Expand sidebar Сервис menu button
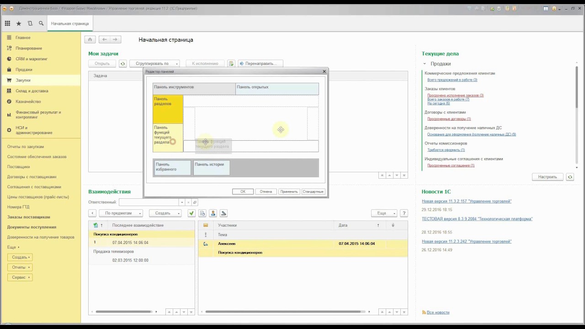This screenshot has height=329, width=585. (20, 277)
